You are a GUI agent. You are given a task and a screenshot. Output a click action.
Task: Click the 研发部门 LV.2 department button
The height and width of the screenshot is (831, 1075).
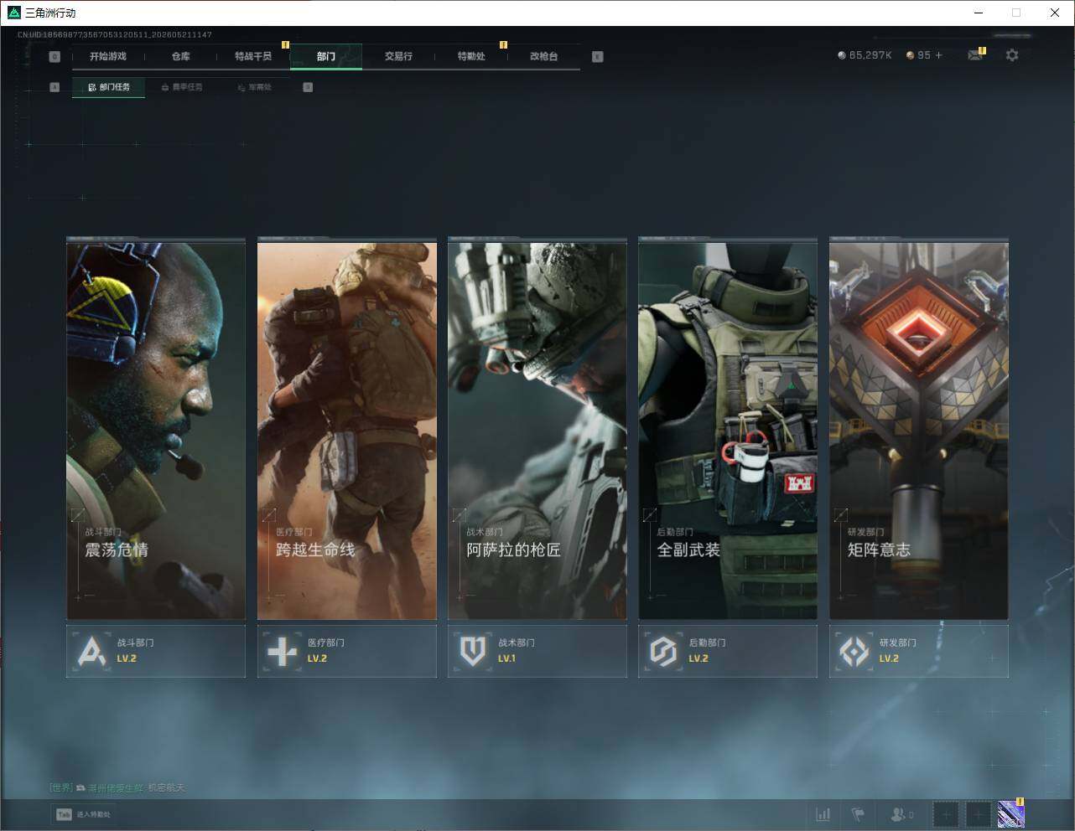point(919,651)
